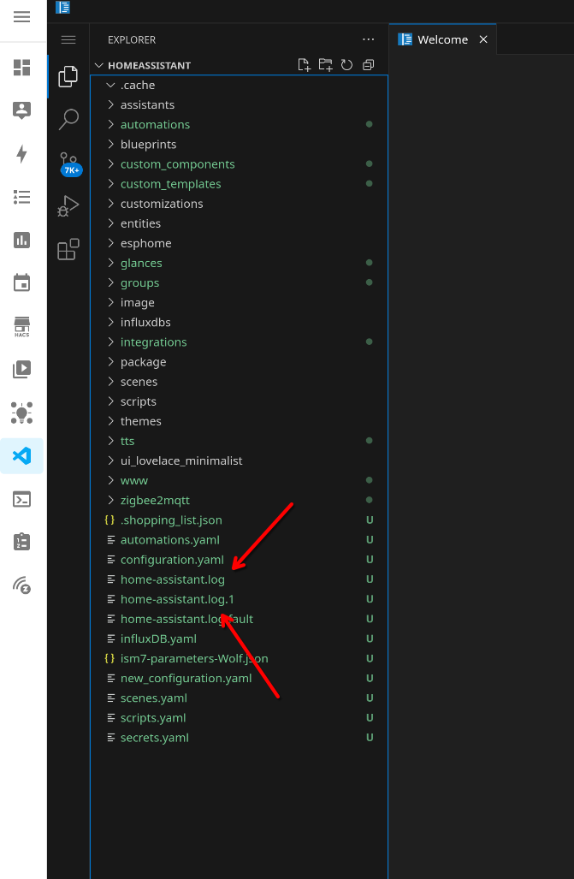Screen dimensions: 574x879
Task: Toggle the Home Assistant sidebar hamburger menu
Action: click(22, 17)
